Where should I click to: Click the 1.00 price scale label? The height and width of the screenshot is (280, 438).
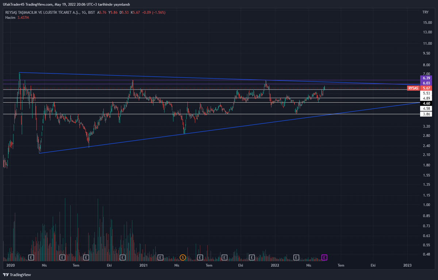427,205
